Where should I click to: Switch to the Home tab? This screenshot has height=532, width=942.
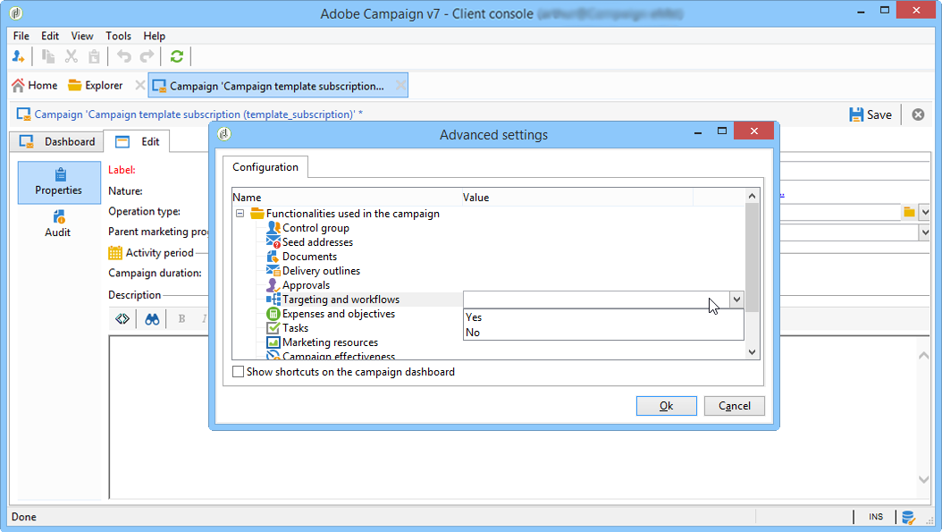pos(34,85)
